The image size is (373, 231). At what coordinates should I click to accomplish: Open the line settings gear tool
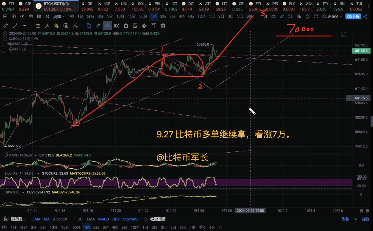pyautogui.click(x=75, y=26)
